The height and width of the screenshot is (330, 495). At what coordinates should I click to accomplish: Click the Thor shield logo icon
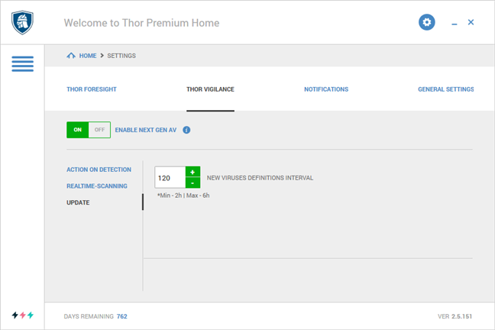22,22
